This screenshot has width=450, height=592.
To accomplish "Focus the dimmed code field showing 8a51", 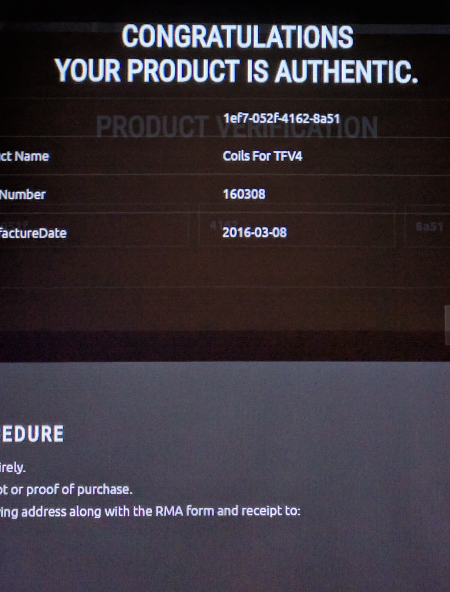I will tap(428, 226).
